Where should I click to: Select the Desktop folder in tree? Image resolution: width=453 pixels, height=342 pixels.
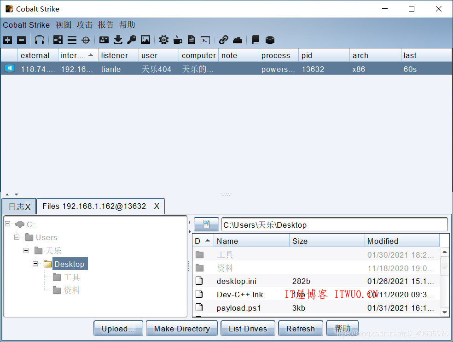(x=70, y=264)
